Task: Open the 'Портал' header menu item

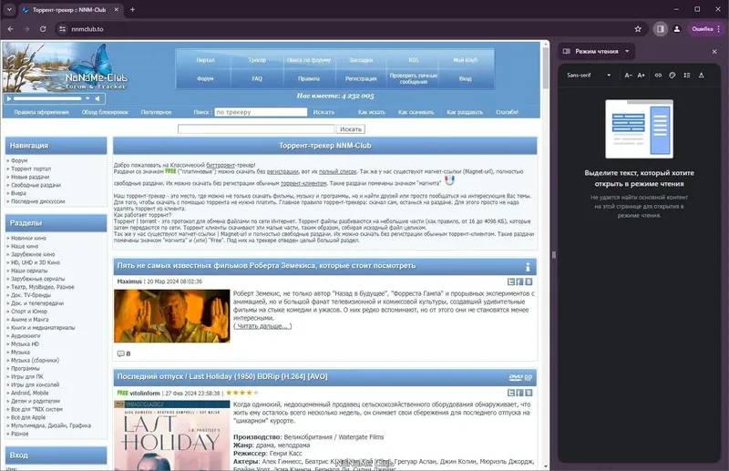Action: point(205,60)
